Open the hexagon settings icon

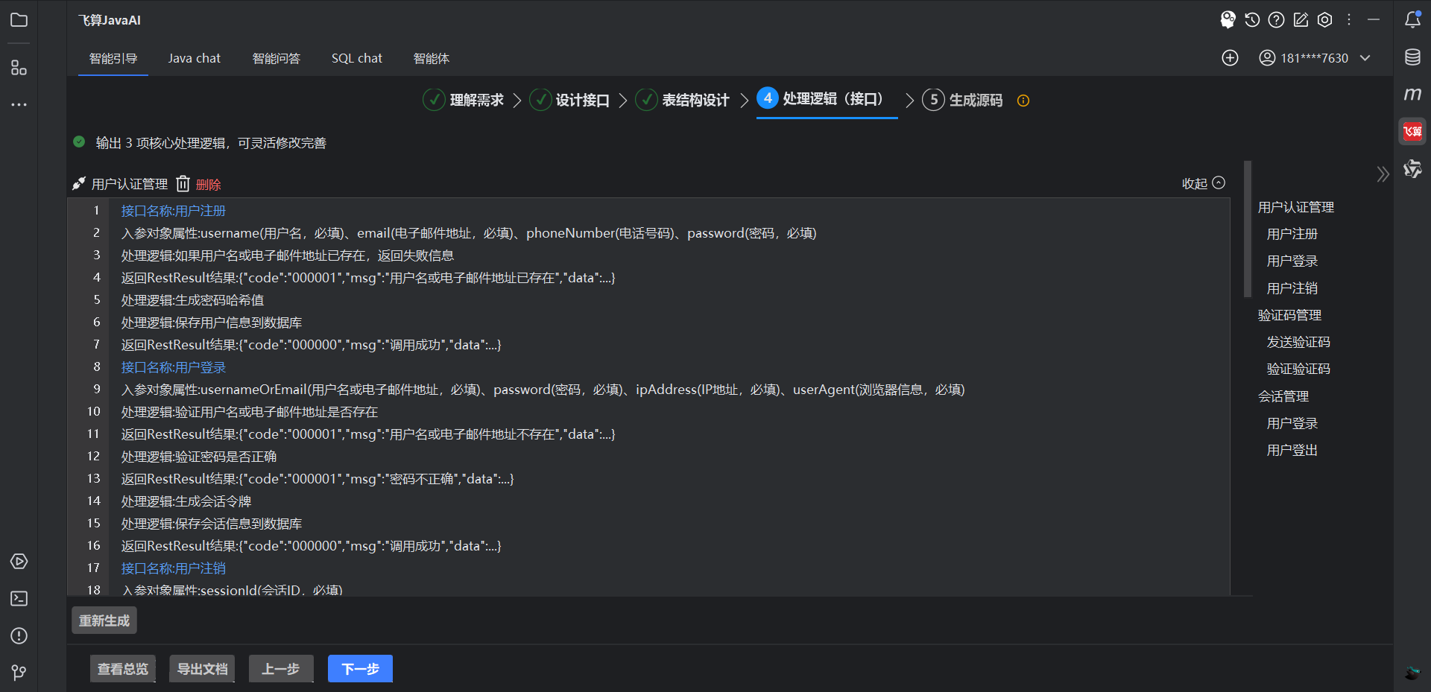1325,20
